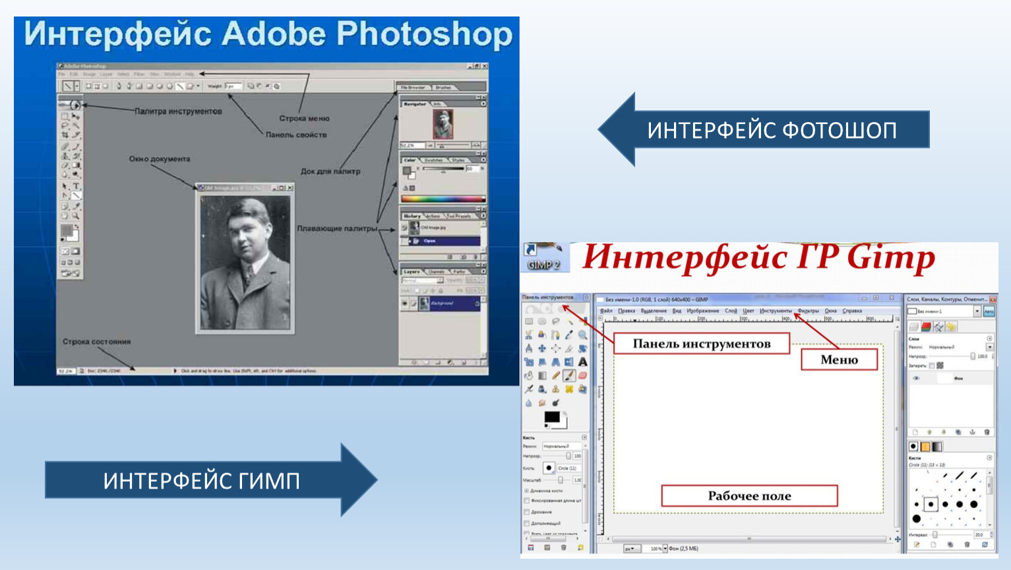Viewport: 1011px width, 570px height.
Task: Select the Paintbrush tool in GIMP toolbox
Action: 568,375
